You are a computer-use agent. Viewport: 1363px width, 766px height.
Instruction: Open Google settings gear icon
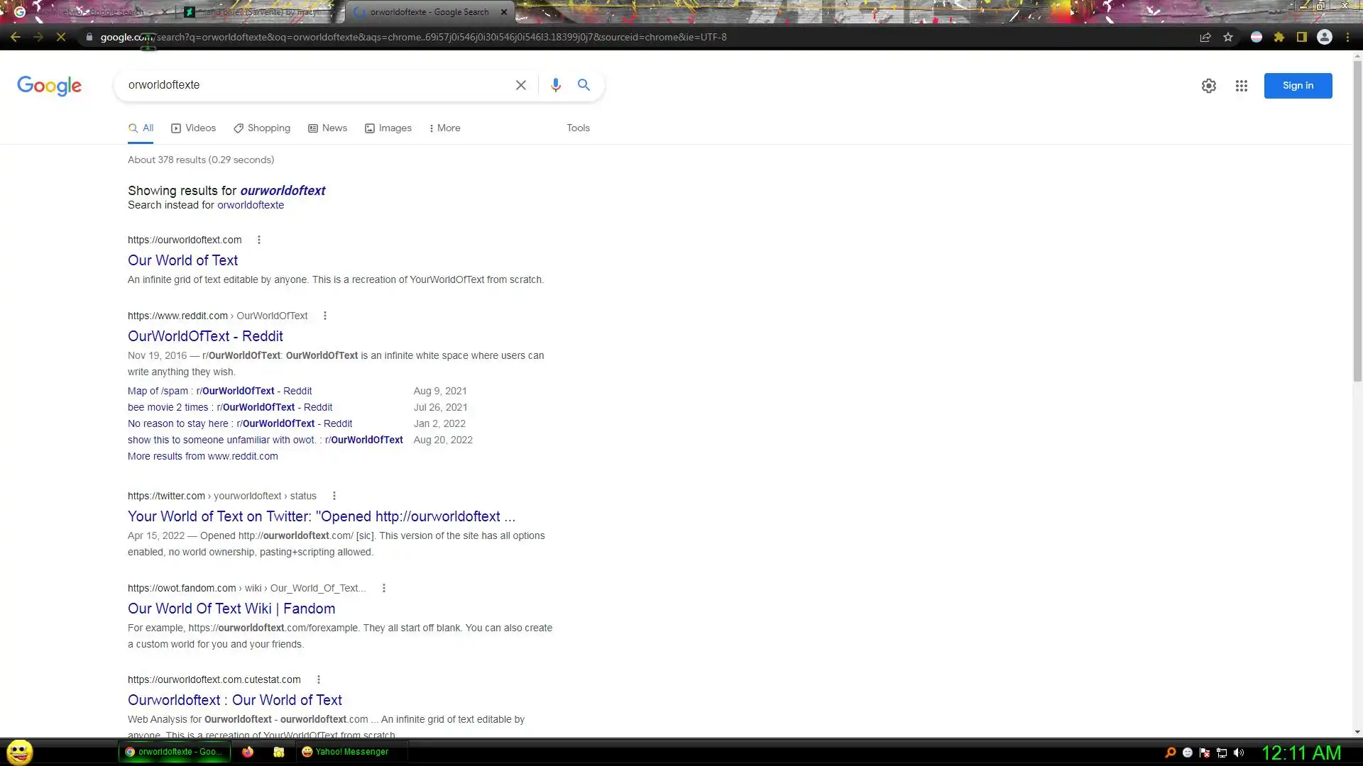[x=1208, y=86]
